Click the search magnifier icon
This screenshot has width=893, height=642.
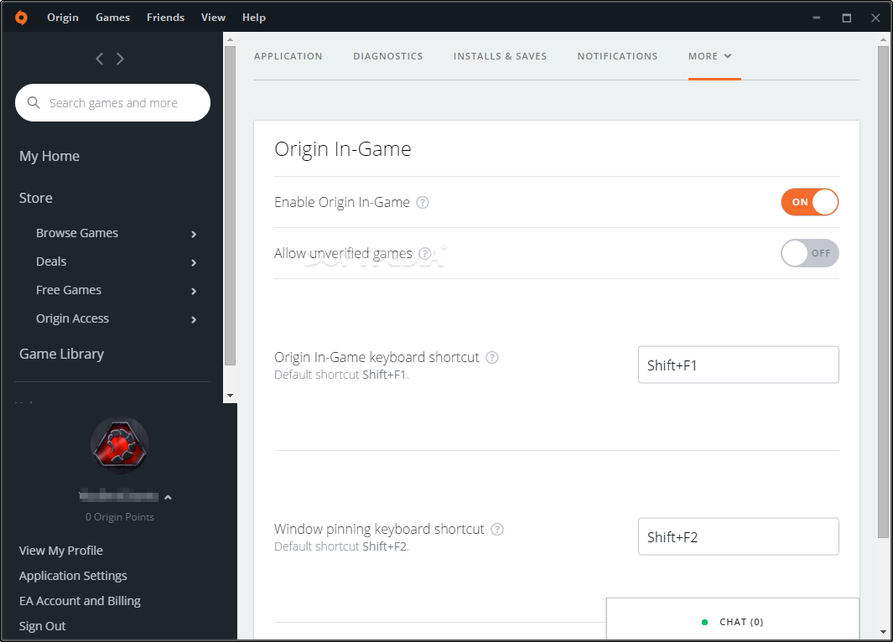tap(34, 102)
